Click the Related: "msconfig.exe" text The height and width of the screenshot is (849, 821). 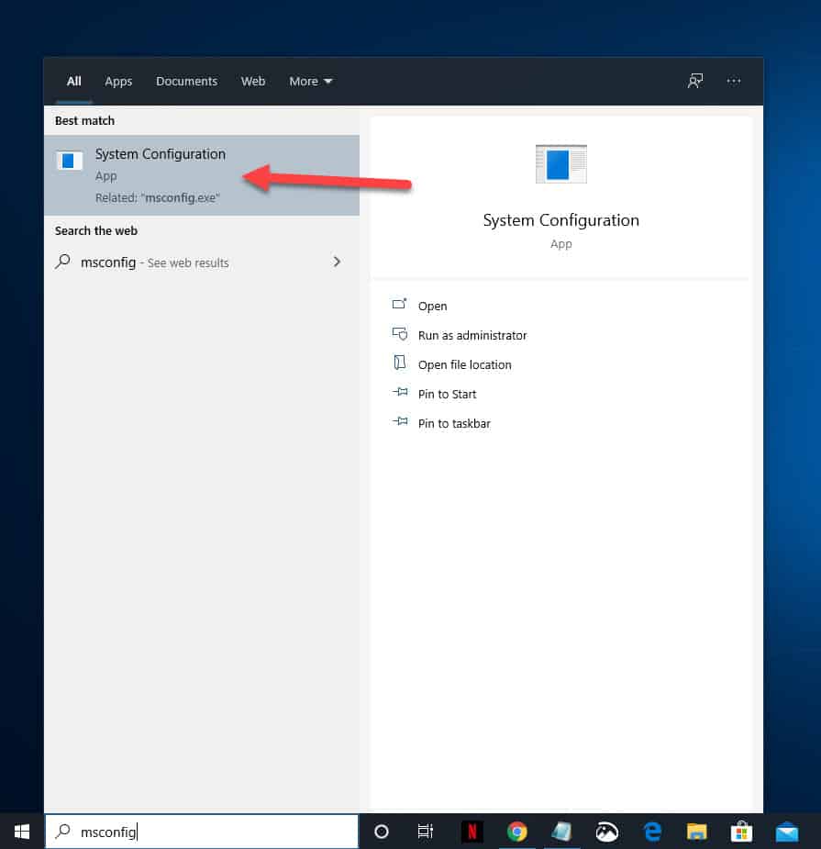point(158,197)
